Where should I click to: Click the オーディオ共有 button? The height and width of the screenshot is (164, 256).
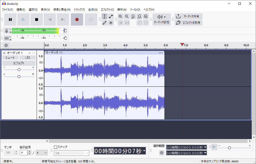pos(188,16)
